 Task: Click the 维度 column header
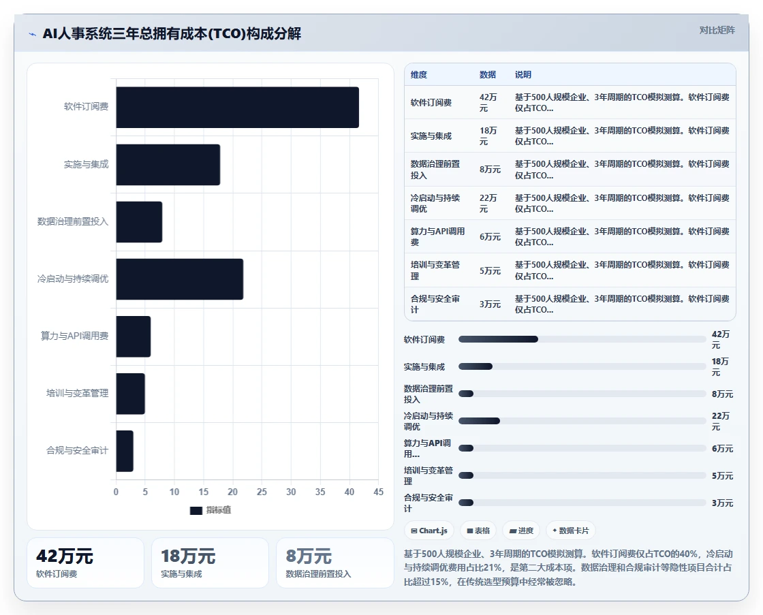point(418,74)
